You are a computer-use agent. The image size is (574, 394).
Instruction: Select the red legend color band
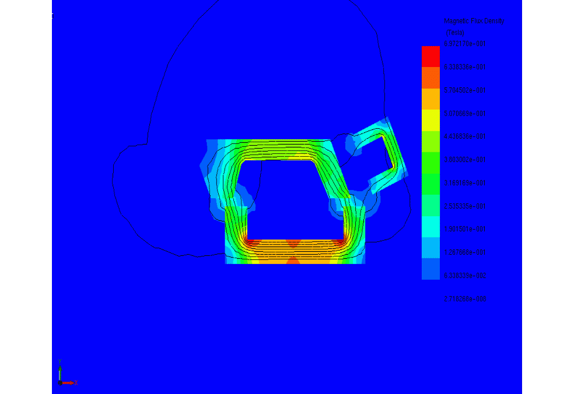[430, 57]
